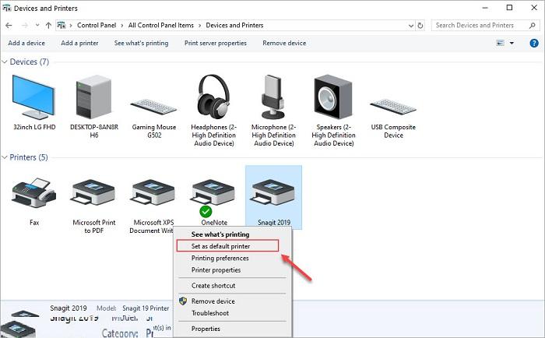The height and width of the screenshot is (338, 545).
Task: Maximize the Devices and Printers window
Action: pyautogui.click(x=509, y=8)
